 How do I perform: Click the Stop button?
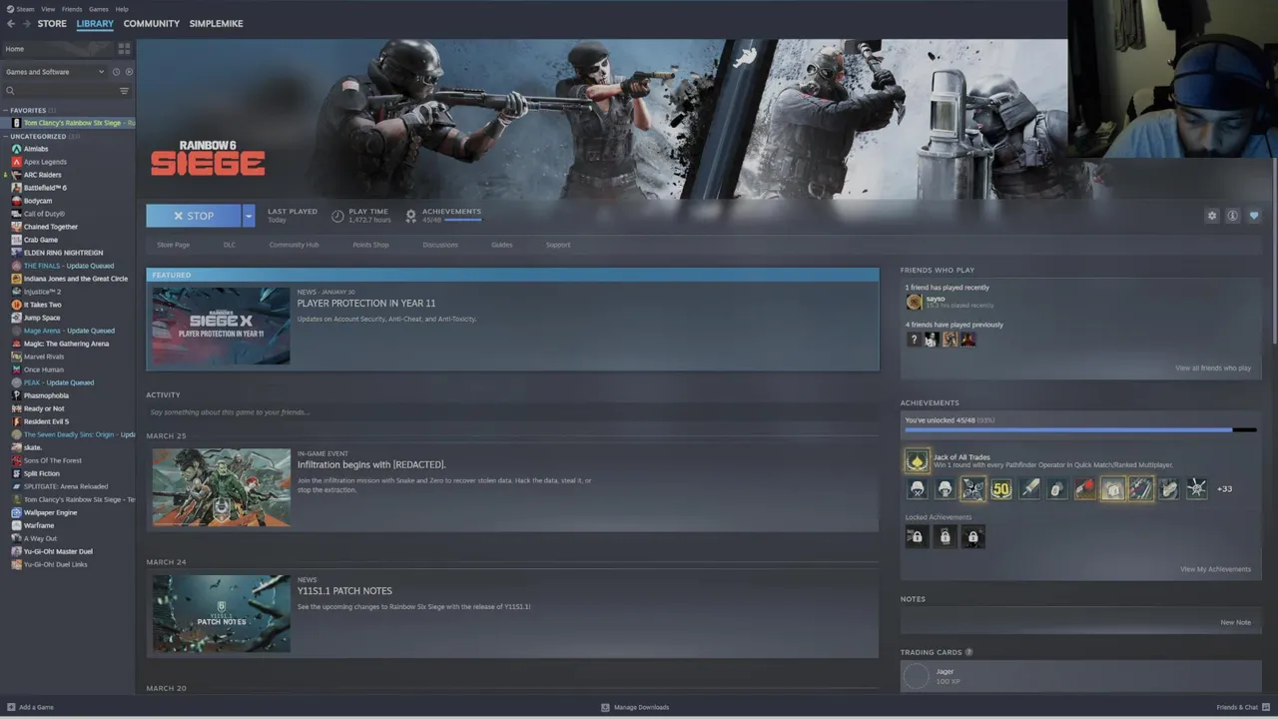pos(194,216)
